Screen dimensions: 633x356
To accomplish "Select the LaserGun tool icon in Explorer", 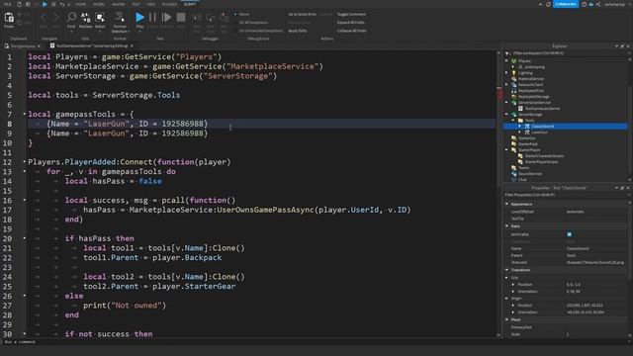I will click(527, 132).
